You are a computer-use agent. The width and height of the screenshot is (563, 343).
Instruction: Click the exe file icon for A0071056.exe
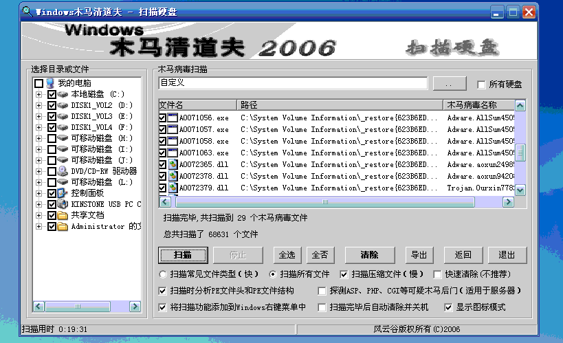coord(173,118)
